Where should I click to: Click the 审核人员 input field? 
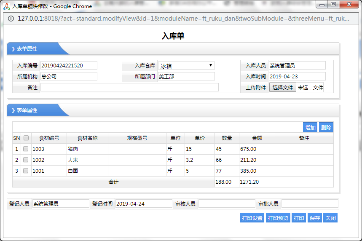point(226,204)
